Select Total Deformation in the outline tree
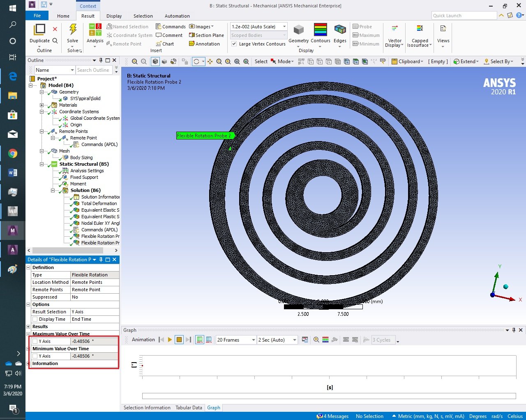The width and height of the screenshot is (526, 420). point(99,203)
